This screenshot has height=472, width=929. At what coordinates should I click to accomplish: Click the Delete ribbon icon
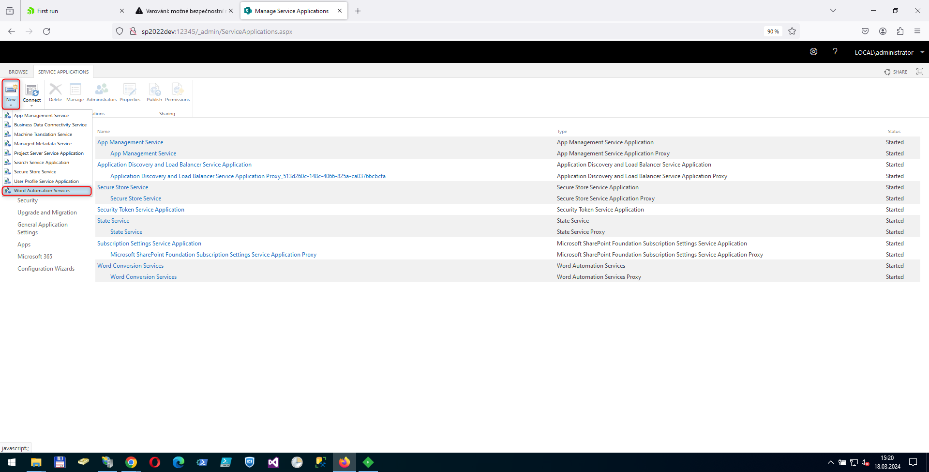[x=55, y=92]
